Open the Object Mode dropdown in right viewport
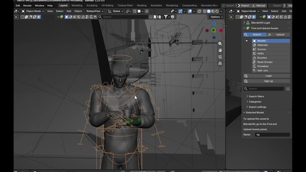 click(x=247, y=11)
